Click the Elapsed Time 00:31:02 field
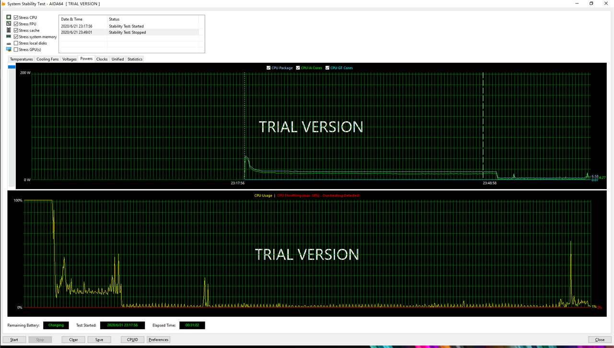The width and height of the screenshot is (614, 348). click(x=192, y=325)
